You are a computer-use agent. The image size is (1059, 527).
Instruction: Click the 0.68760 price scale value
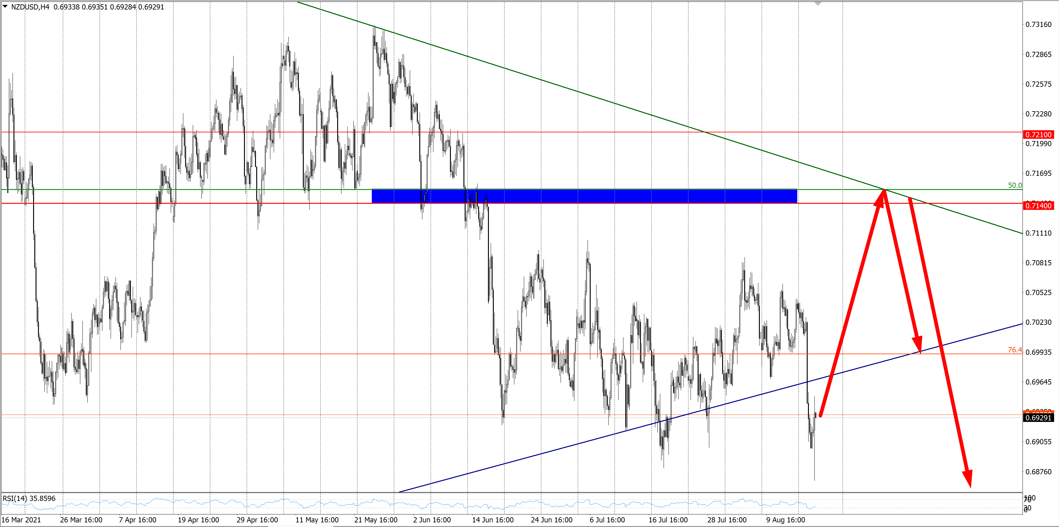click(x=1038, y=472)
